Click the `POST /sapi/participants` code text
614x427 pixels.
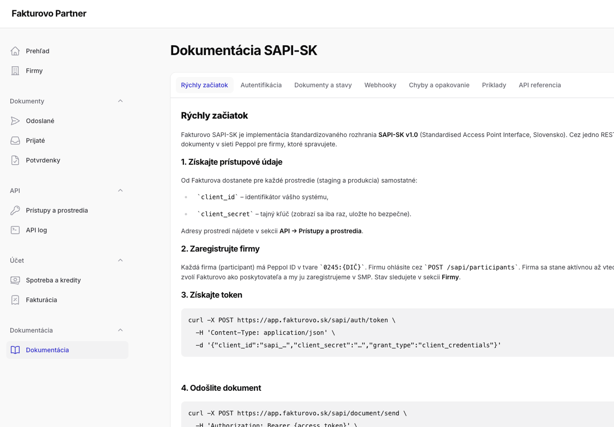click(471, 267)
